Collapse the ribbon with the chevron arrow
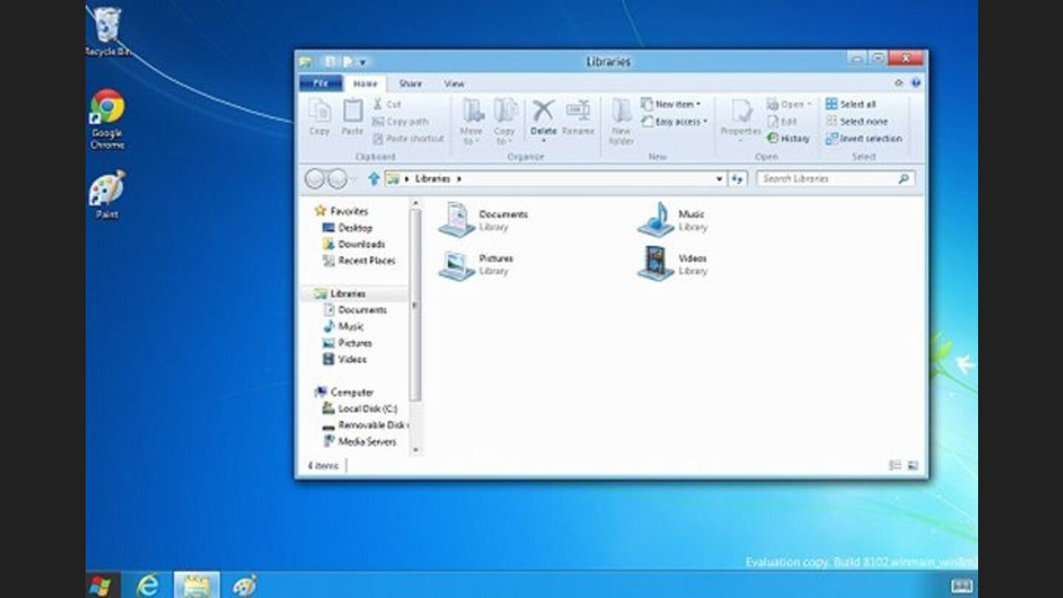 pyautogui.click(x=899, y=83)
